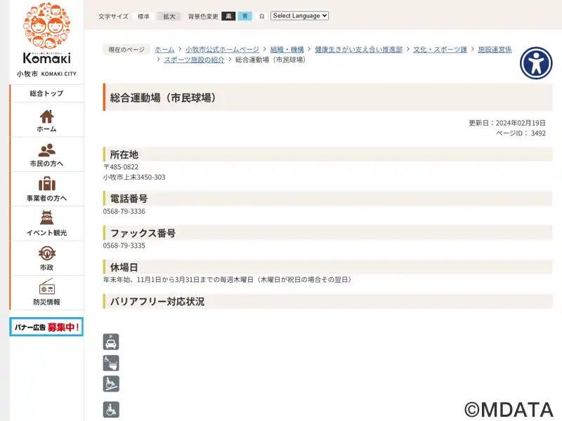Click page title 総合運動場（市民球場）heading
Image resolution: width=562 pixels, height=421 pixels.
point(163,98)
